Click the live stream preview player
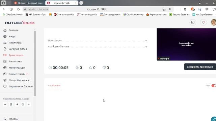Viewport: 216px width, 121px height. click(x=186, y=44)
